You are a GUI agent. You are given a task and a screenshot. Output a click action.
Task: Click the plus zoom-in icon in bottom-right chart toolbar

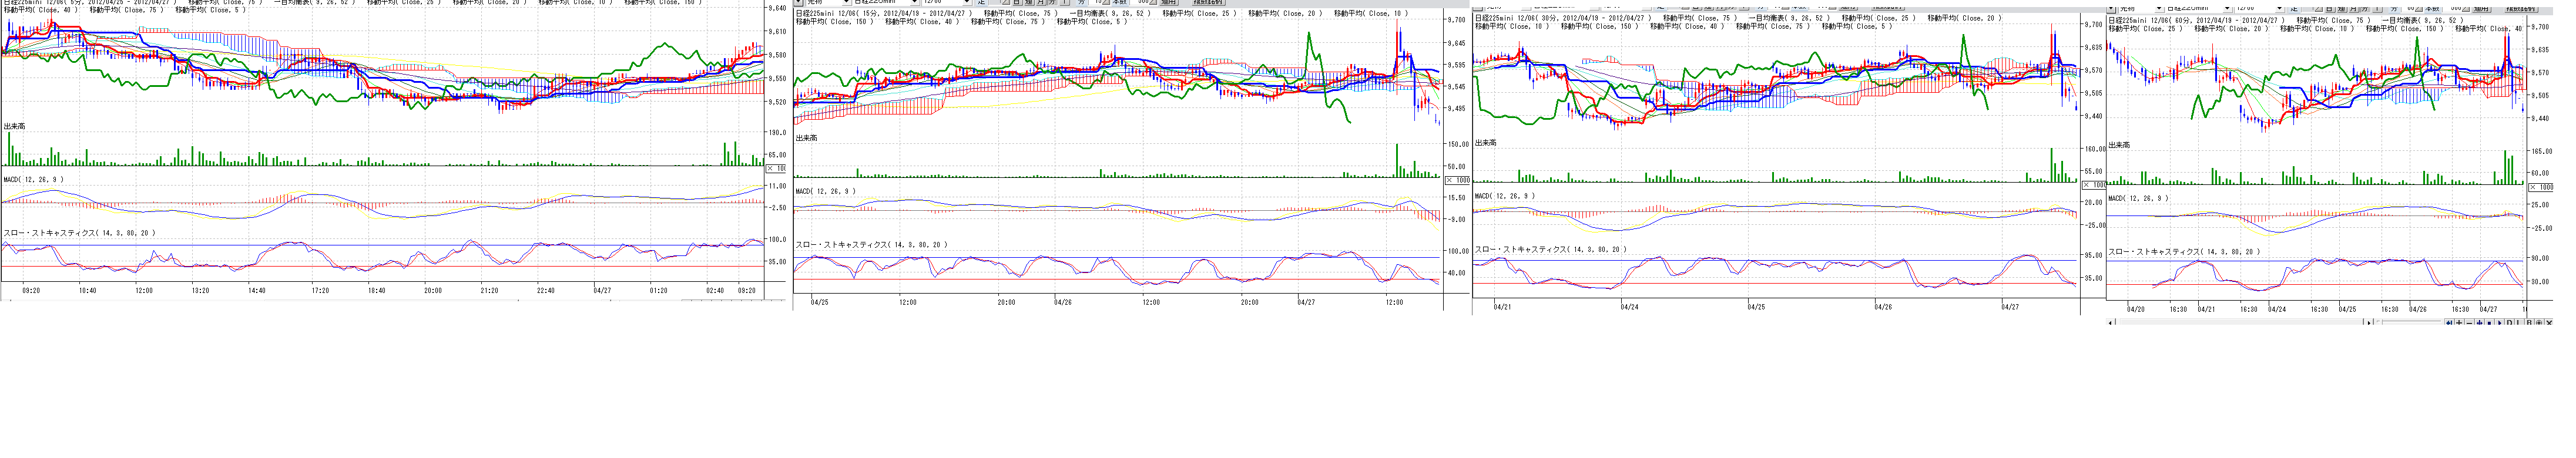(2459, 323)
